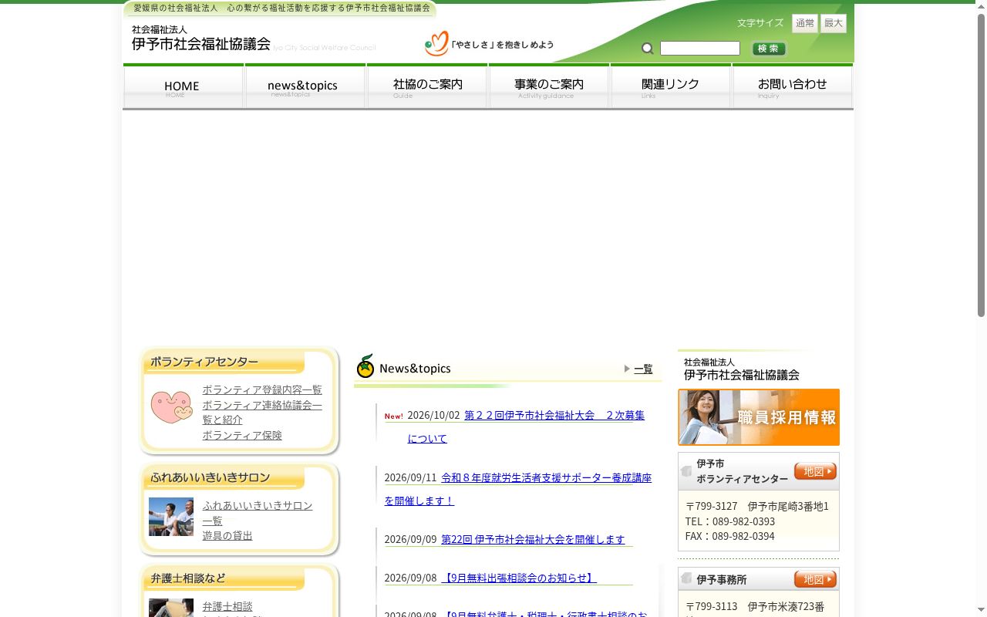
Task: Open the 遊具の貸出 link
Action: 227,536
